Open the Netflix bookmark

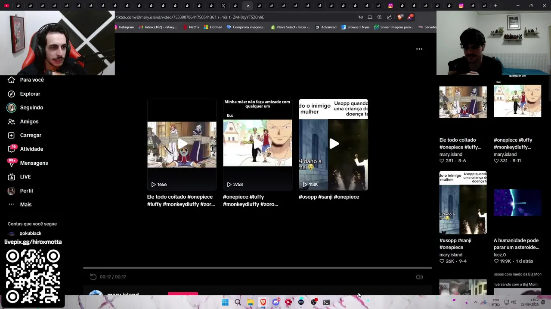tap(191, 27)
